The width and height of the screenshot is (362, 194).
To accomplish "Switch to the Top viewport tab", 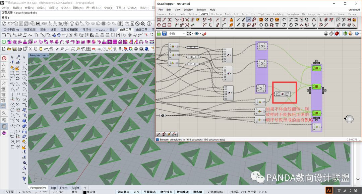I will pos(53,188).
